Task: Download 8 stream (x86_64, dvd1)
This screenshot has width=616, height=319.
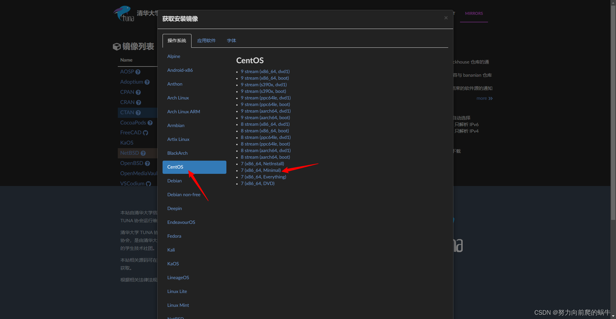Action: point(265,124)
